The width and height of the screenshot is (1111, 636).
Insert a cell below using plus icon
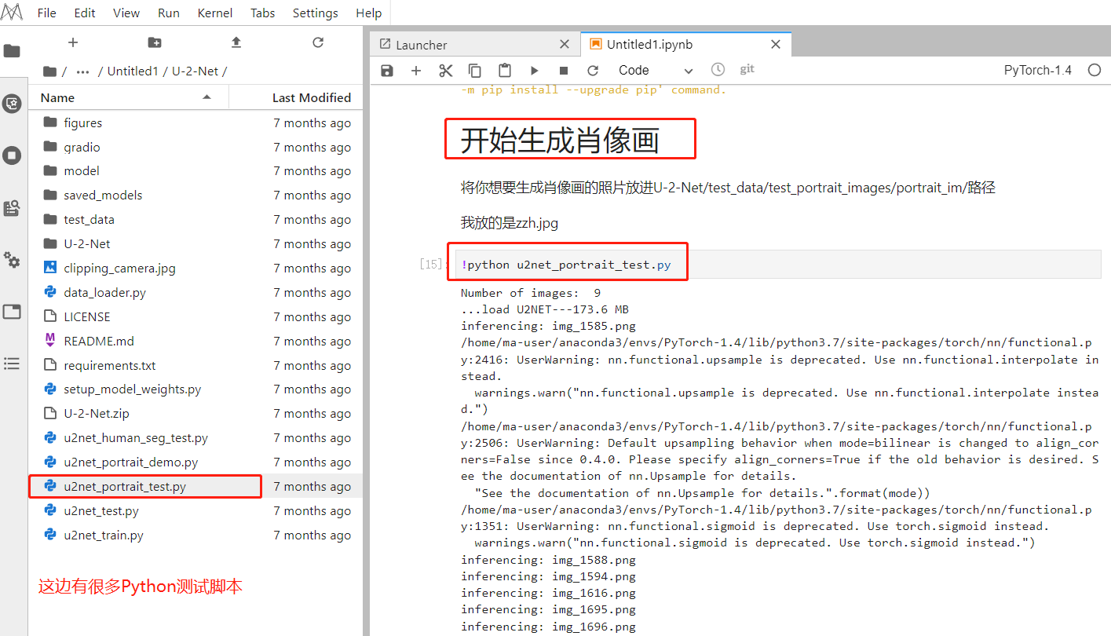pyautogui.click(x=416, y=71)
